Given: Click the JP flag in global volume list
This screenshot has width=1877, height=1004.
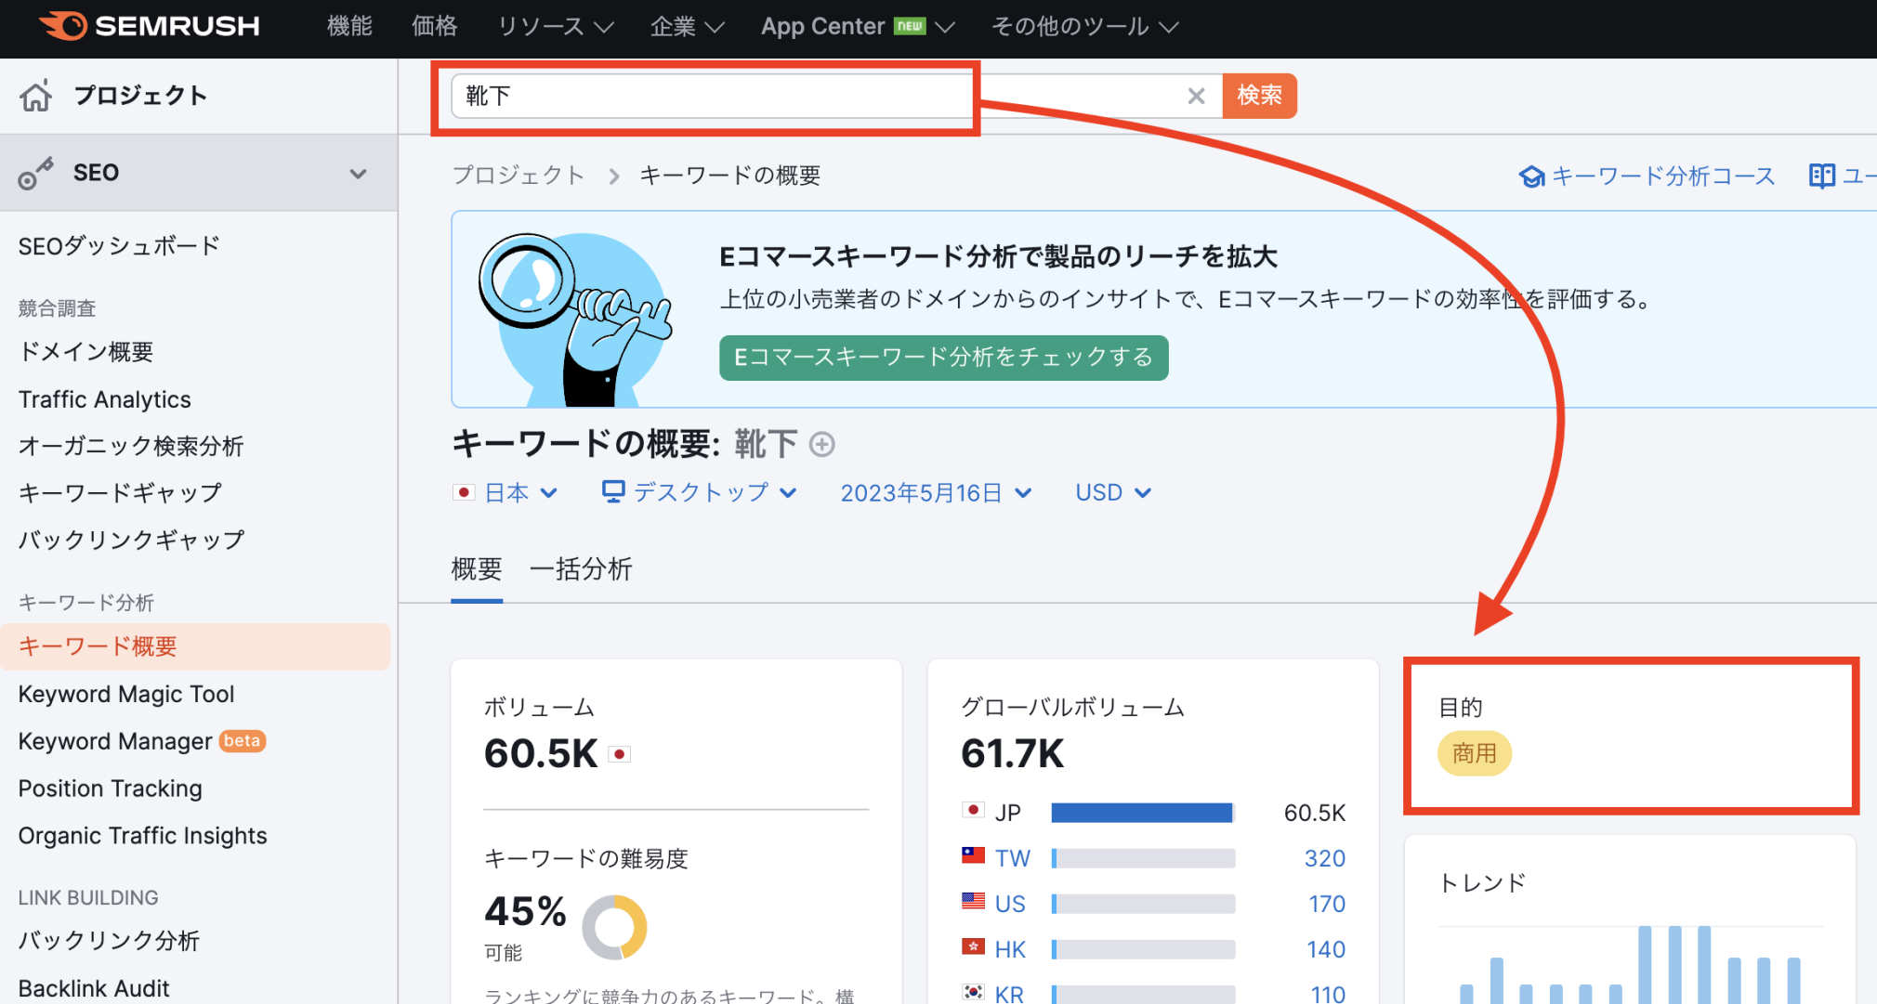Looking at the screenshot, I should point(973,810).
